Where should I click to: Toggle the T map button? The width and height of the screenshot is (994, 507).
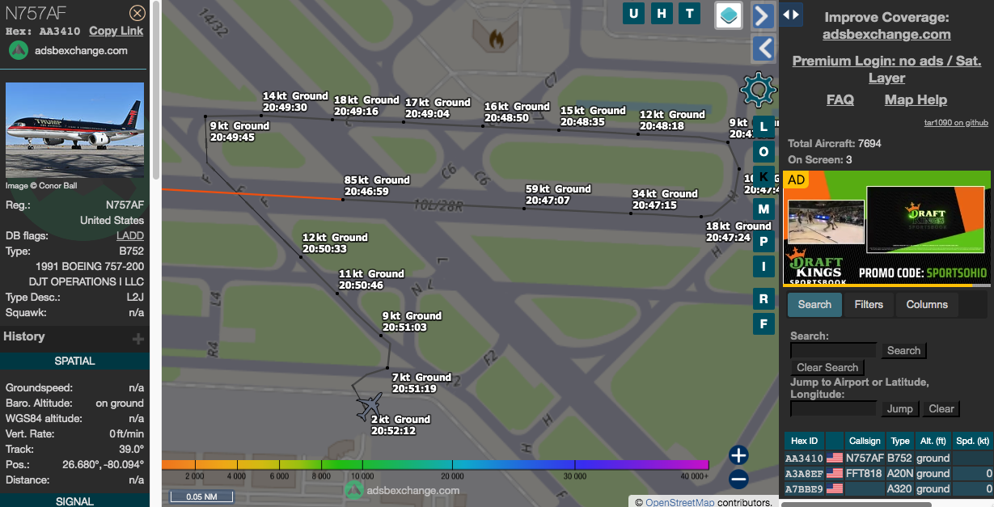click(689, 13)
